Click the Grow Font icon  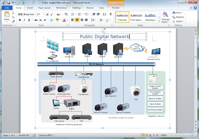(48, 14)
